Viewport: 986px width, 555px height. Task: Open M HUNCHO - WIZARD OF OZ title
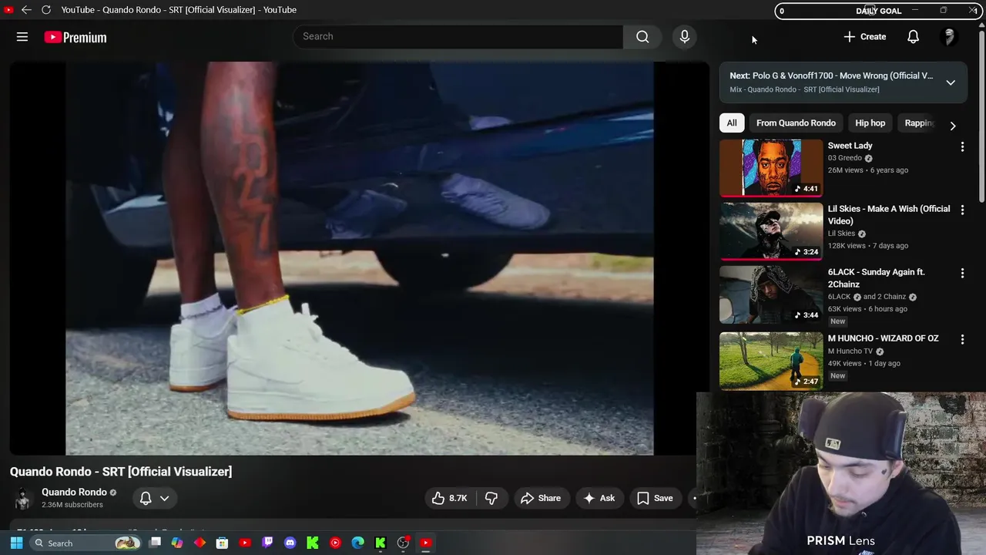click(x=883, y=338)
